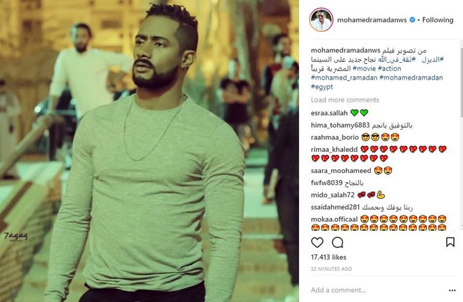The width and height of the screenshot is (463, 302).
Task: Select the #mohamedramadan hashtag
Action: click(x=411, y=78)
